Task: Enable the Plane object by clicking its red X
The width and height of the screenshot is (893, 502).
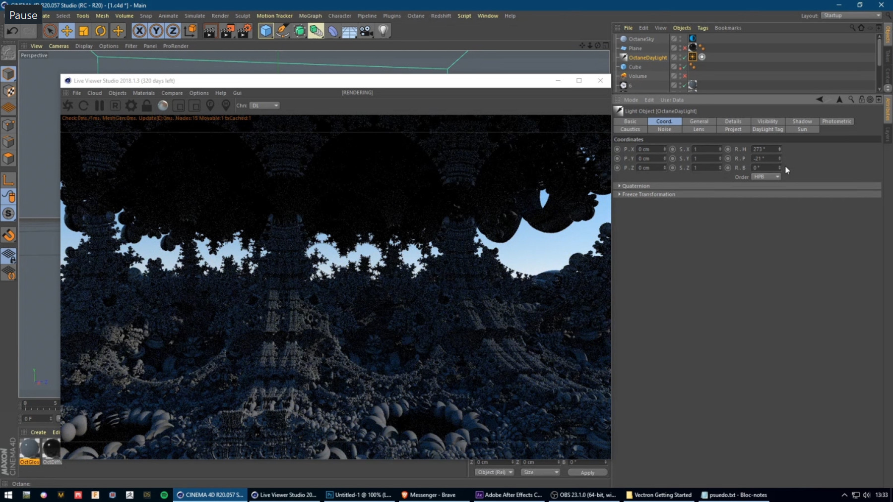Action: click(685, 48)
